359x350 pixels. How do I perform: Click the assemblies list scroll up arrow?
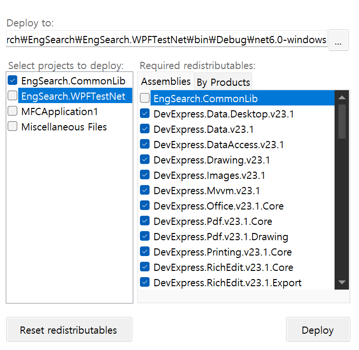tap(342, 97)
